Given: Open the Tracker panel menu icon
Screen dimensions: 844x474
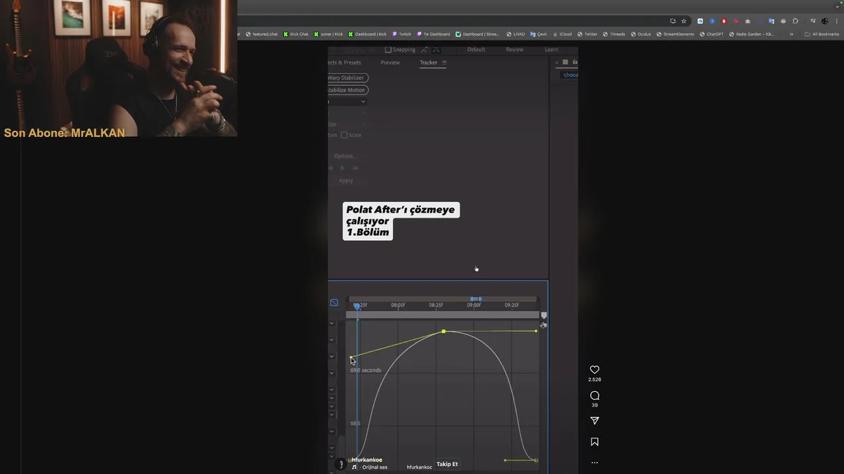Looking at the screenshot, I should [x=444, y=63].
